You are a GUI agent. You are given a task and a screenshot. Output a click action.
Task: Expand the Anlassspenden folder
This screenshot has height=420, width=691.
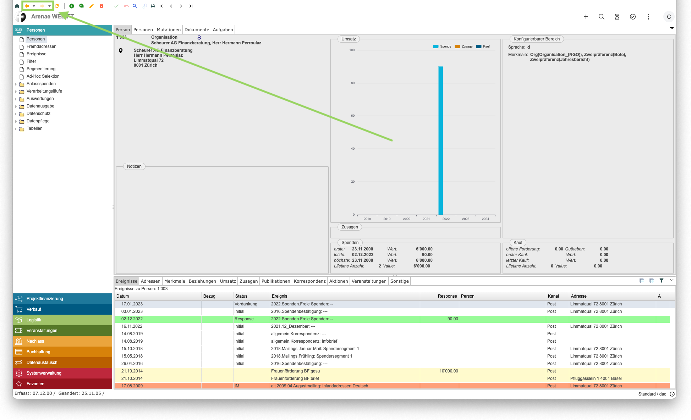coord(16,84)
